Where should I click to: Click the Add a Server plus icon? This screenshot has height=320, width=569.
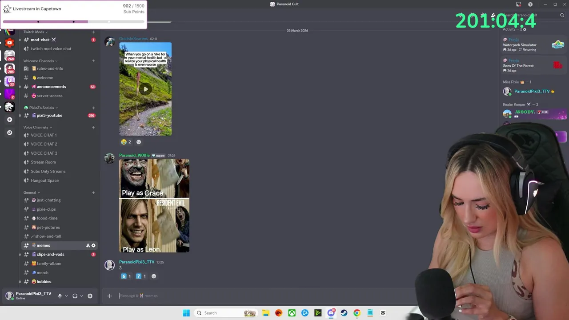point(9,120)
